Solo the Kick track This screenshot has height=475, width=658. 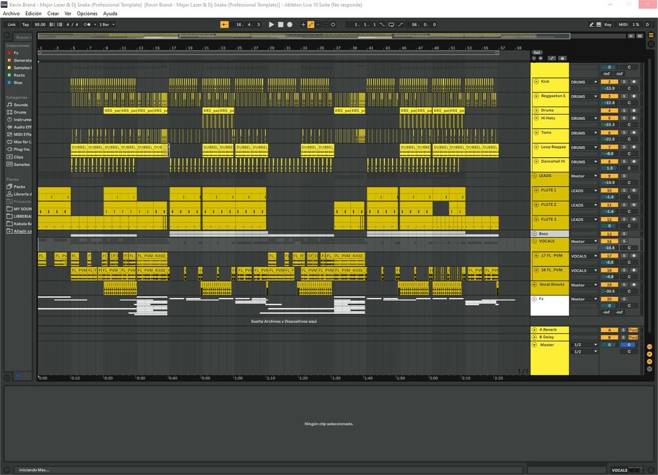(x=624, y=82)
